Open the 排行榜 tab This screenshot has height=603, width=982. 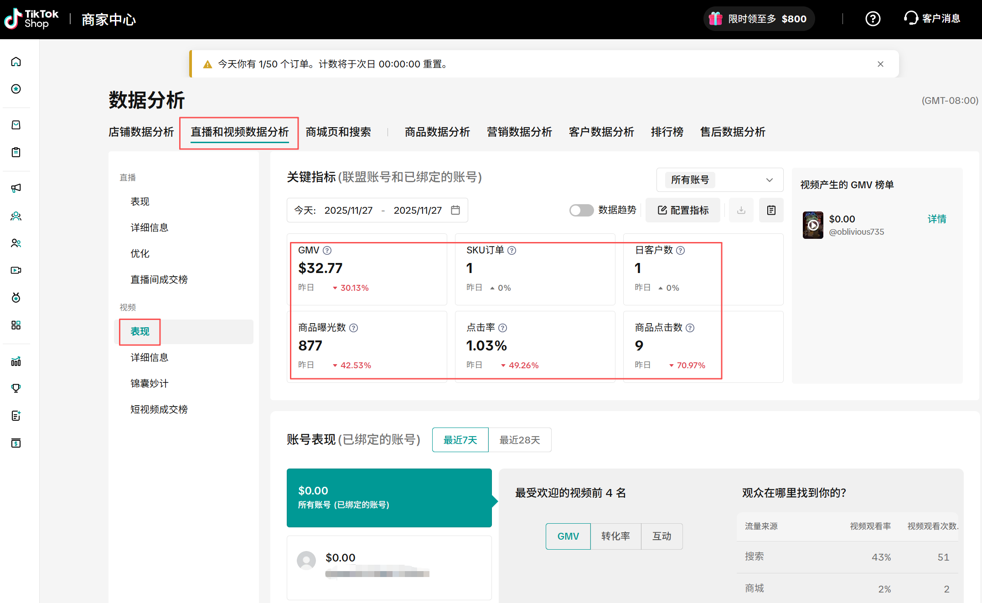(x=667, y=132)
